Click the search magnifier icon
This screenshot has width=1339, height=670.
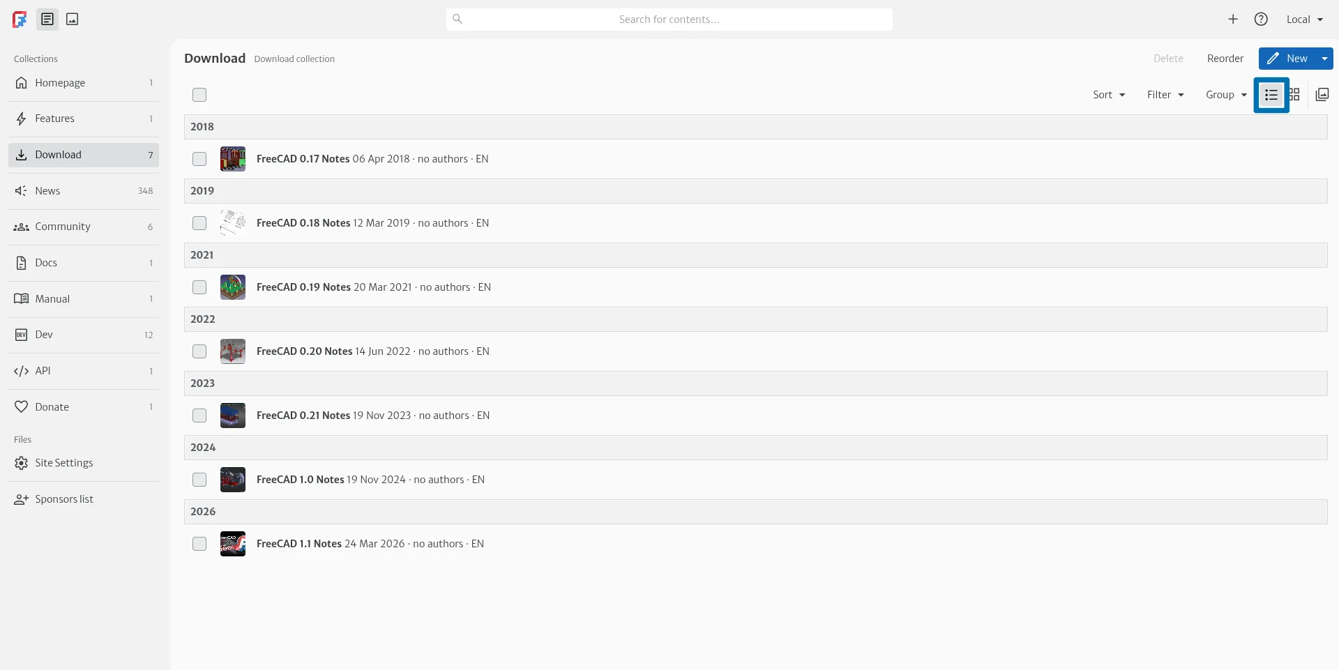point(457,19)
